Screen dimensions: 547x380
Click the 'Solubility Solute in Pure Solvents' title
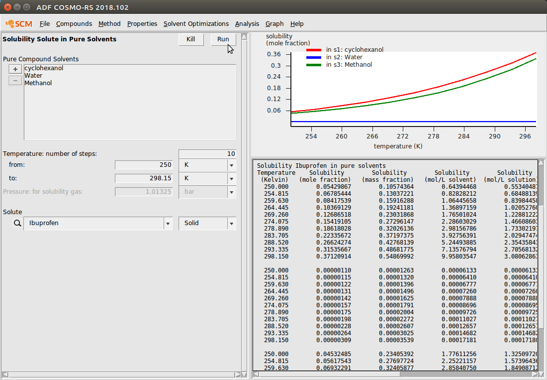60,39
